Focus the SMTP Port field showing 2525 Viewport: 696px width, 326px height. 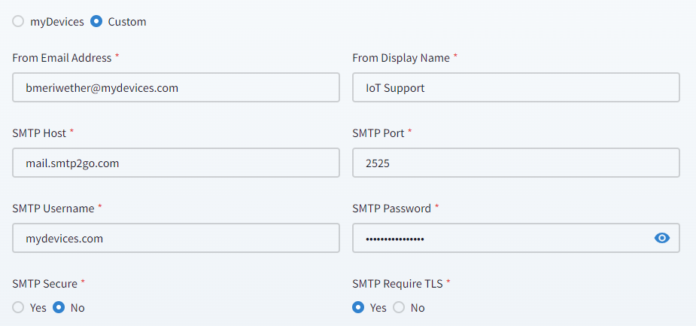(x=516, y=163)
